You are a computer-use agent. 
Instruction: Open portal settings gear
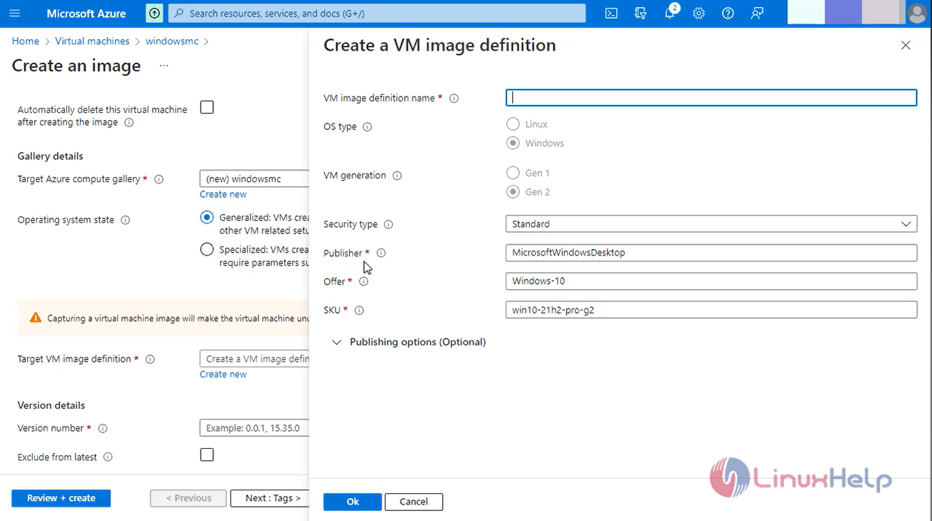(x=698, y=14)
